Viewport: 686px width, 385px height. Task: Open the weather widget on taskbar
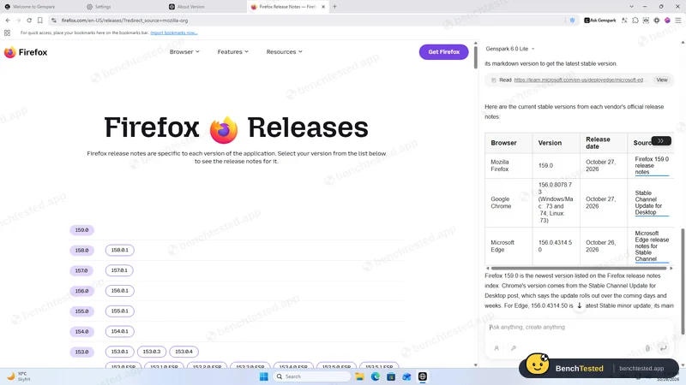pyautogui.click(x=19, y=376)
